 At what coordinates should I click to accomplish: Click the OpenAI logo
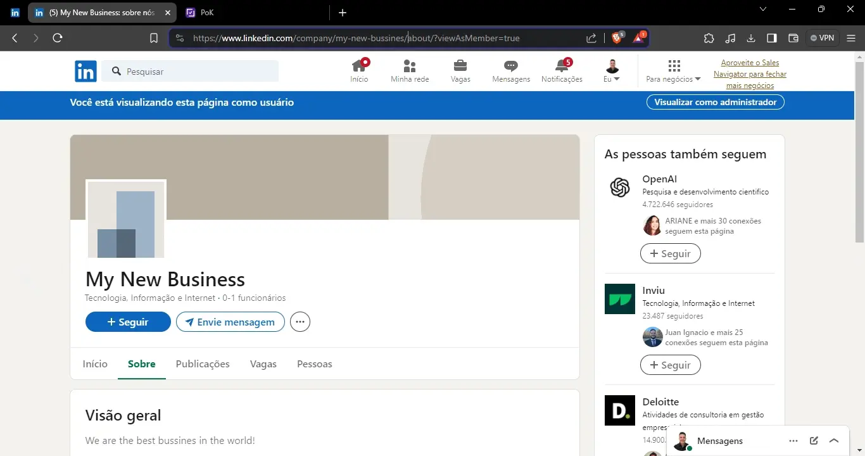click(x=620, y=187)
